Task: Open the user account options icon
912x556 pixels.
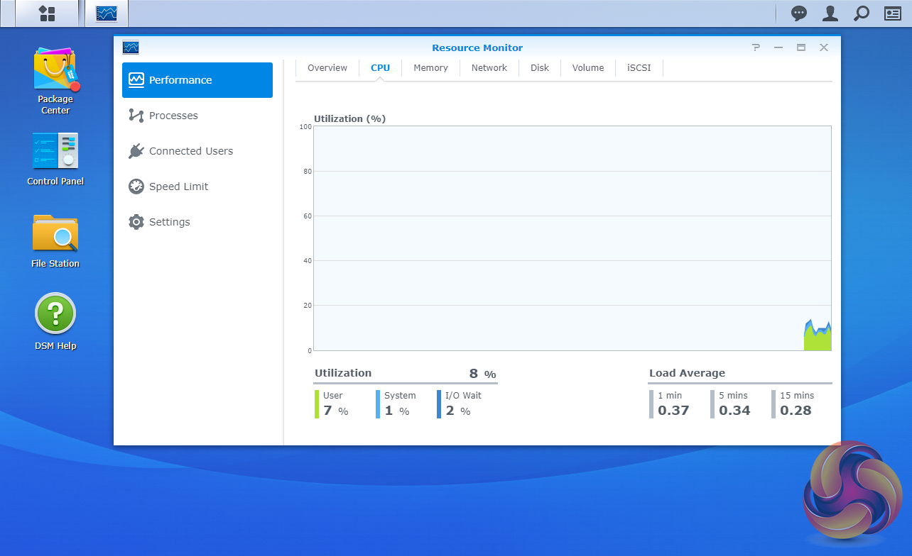Action: (830, 13)
